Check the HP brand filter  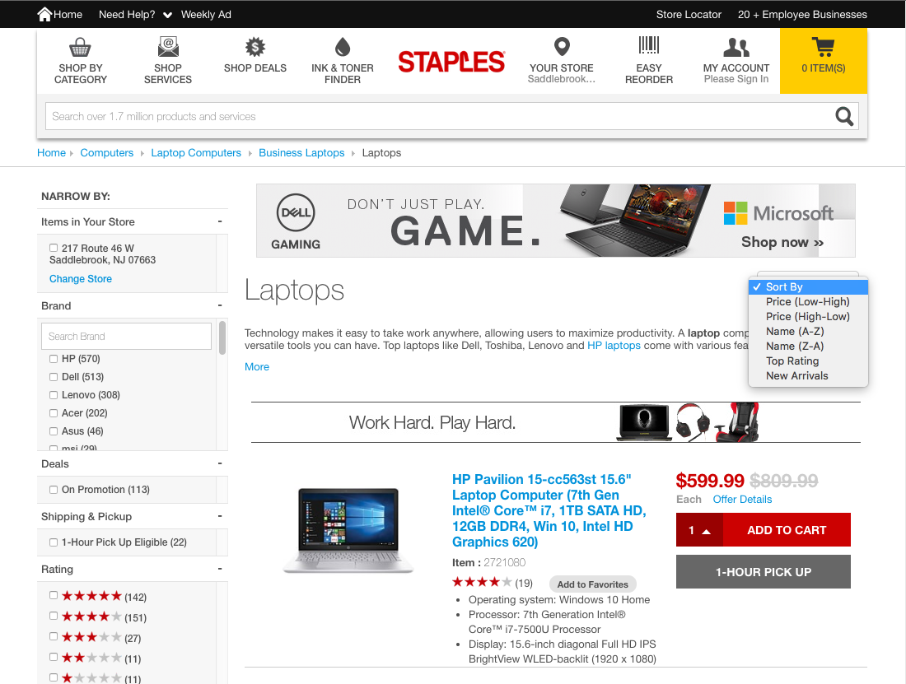click(x=53, y=358)
